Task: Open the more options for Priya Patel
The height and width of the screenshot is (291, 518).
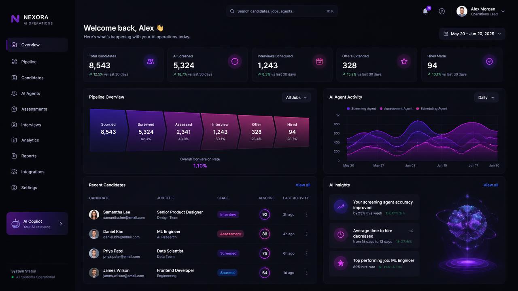Action: [x=307, y=253]
